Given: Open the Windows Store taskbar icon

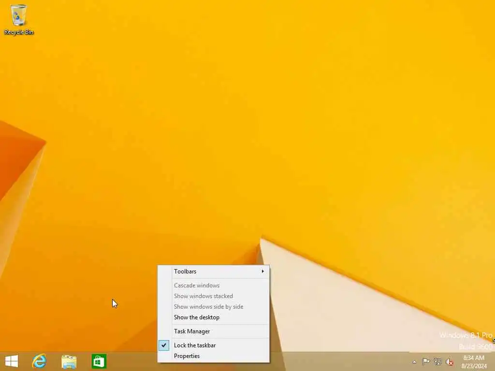Looking at the screenshot, I should [x=99, y=361].
